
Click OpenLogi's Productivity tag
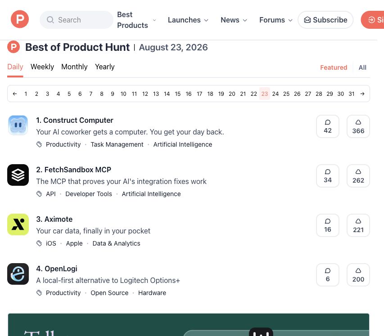coord(63,293)
